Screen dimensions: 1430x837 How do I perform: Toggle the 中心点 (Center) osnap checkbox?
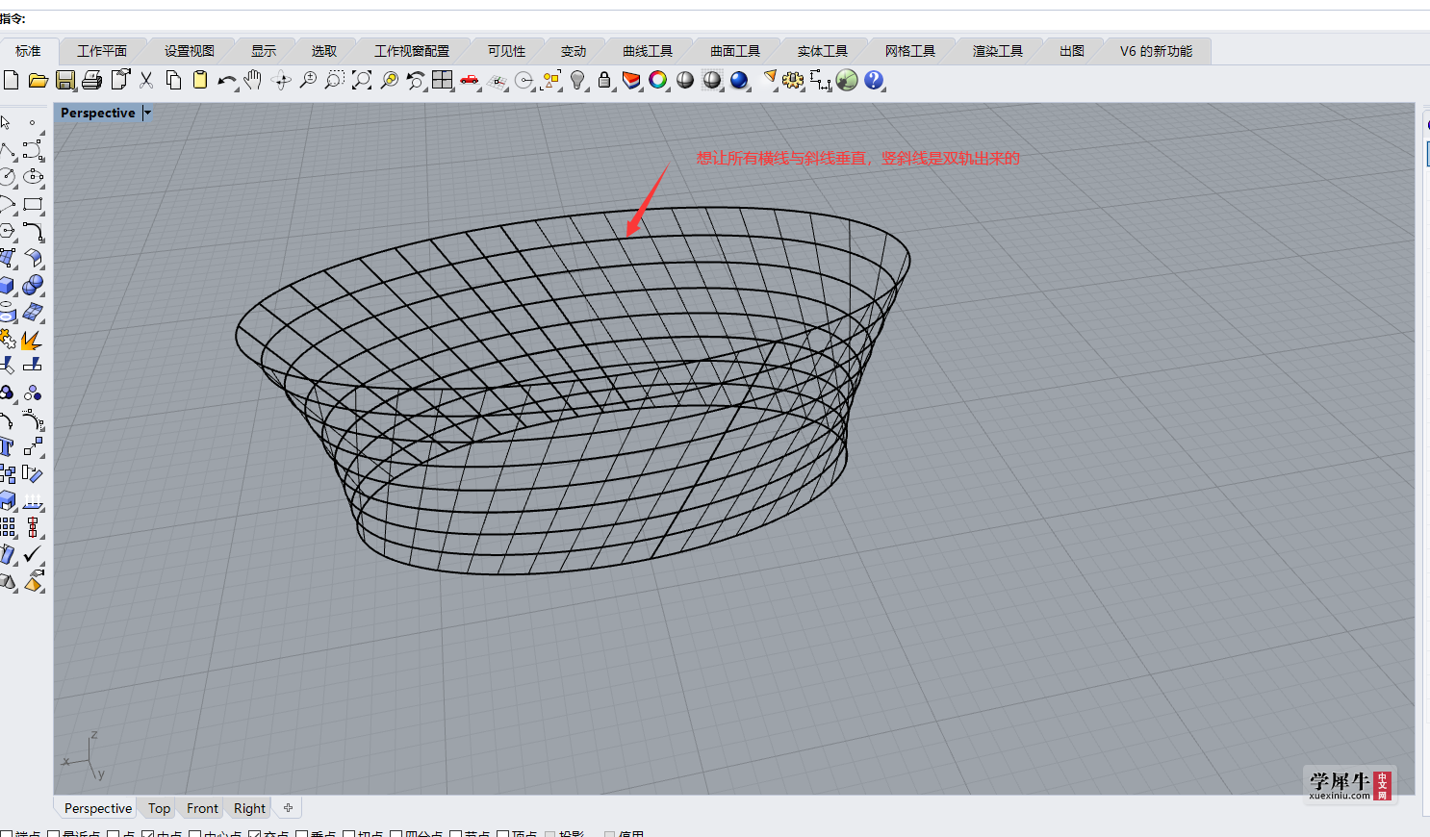[194, 833]
